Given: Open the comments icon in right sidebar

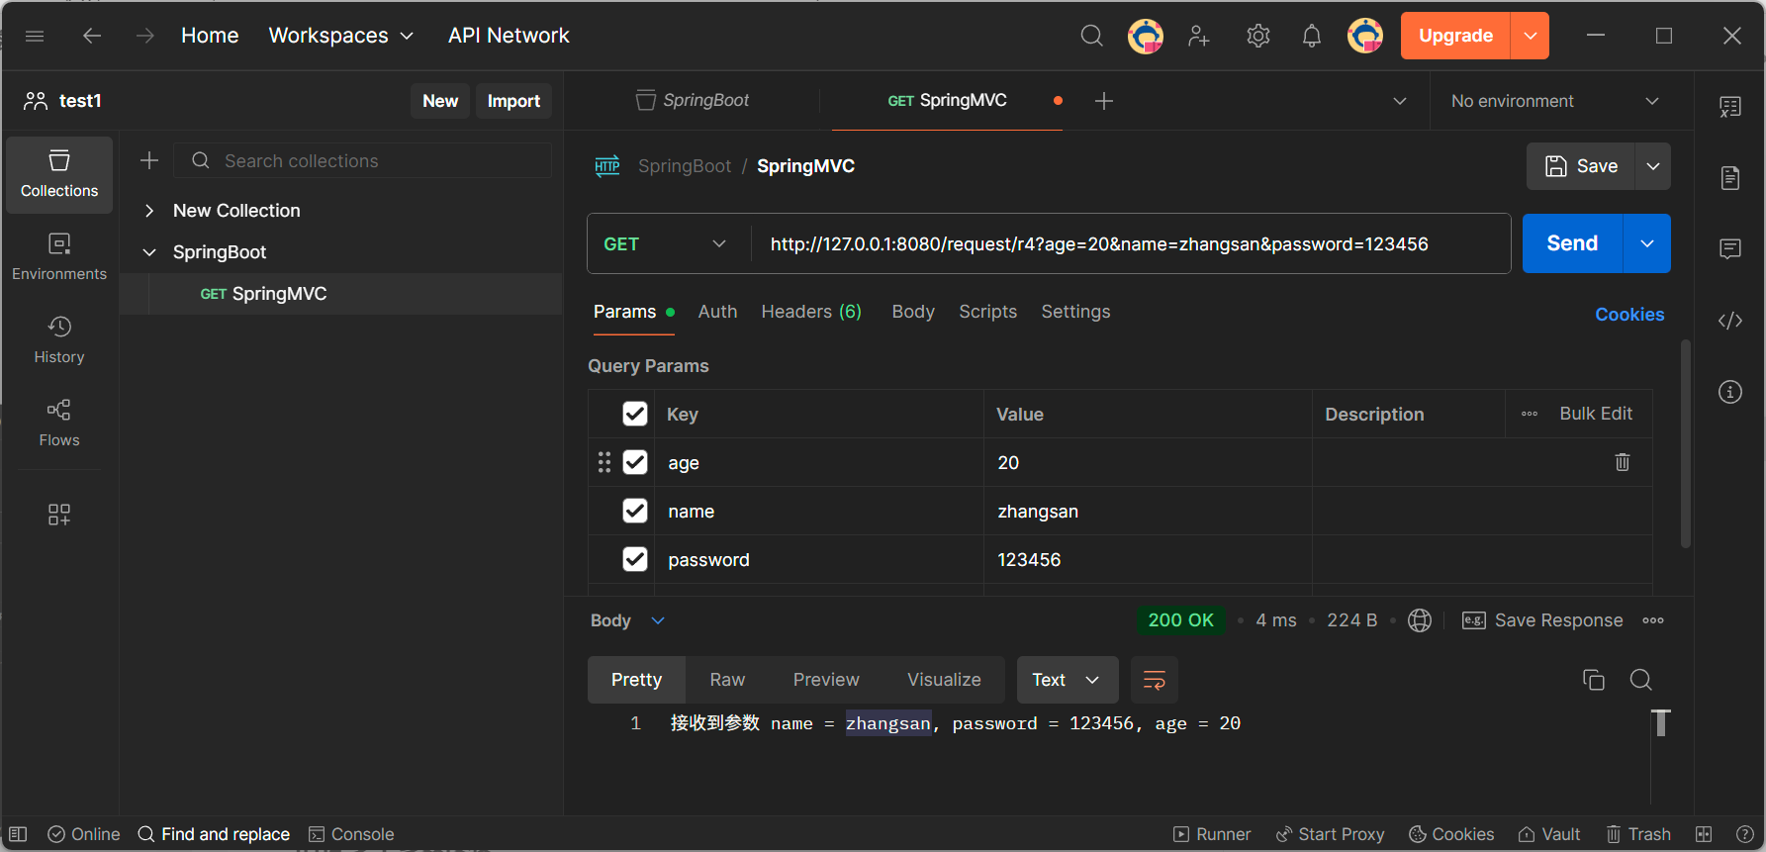Looking at the screenshot, I should pyautogui.click(x=1730, y=249).
